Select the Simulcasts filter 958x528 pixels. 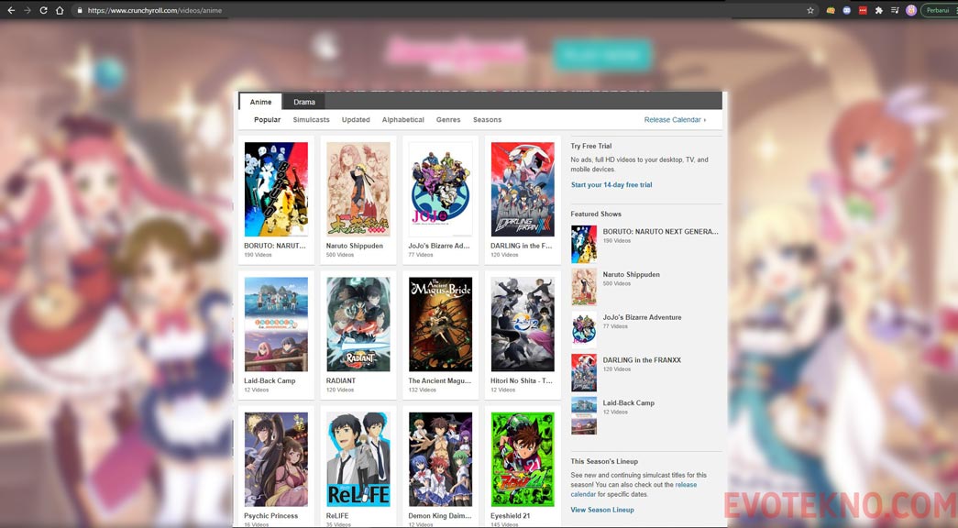(311, 120)
